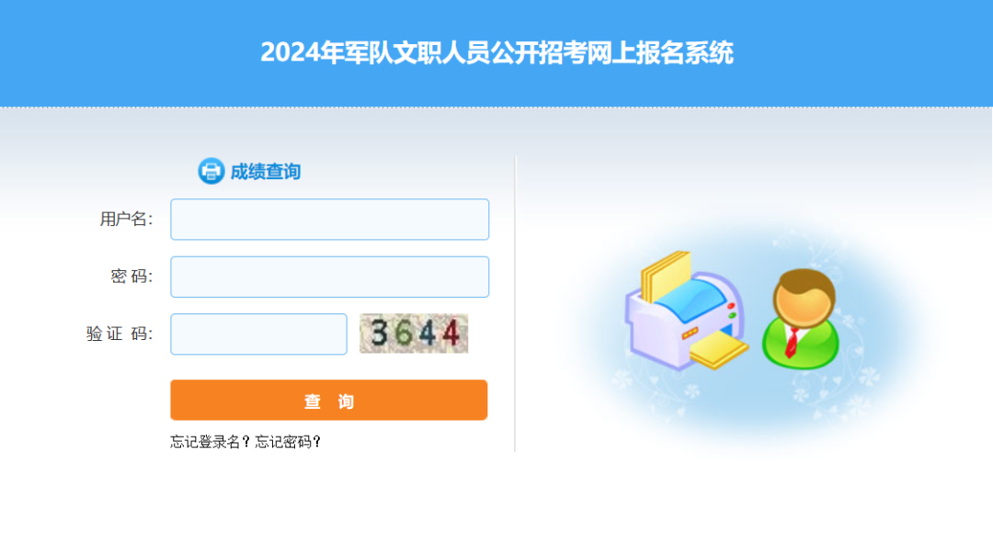Click the 验证码 field label

coord(119,334)
